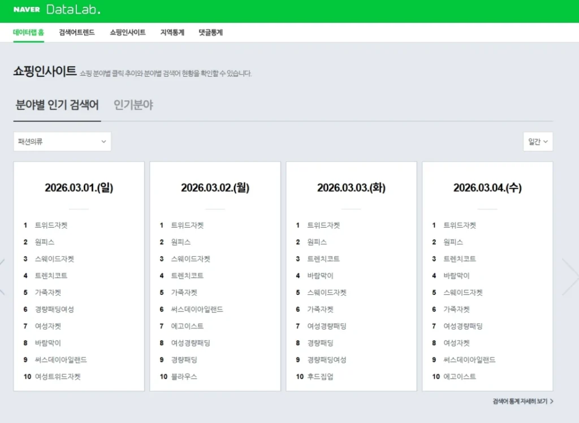The width and height of the screenshot is (579, 423).
Task: Expand the chevron on the category selector
Action: [x=103, y=142]
